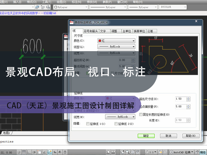Open the 插入(I) menu
Viewport: 207px width, 155px height.
(17, 2)
